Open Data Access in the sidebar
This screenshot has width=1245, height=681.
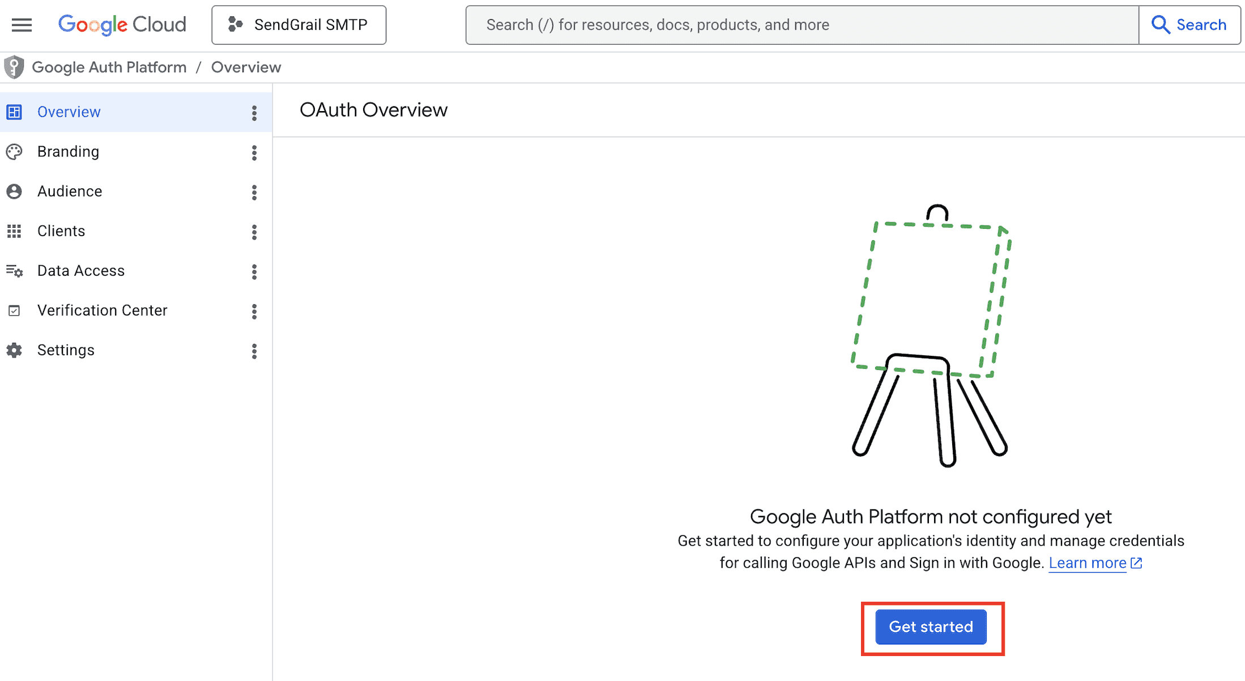[136, 271]
